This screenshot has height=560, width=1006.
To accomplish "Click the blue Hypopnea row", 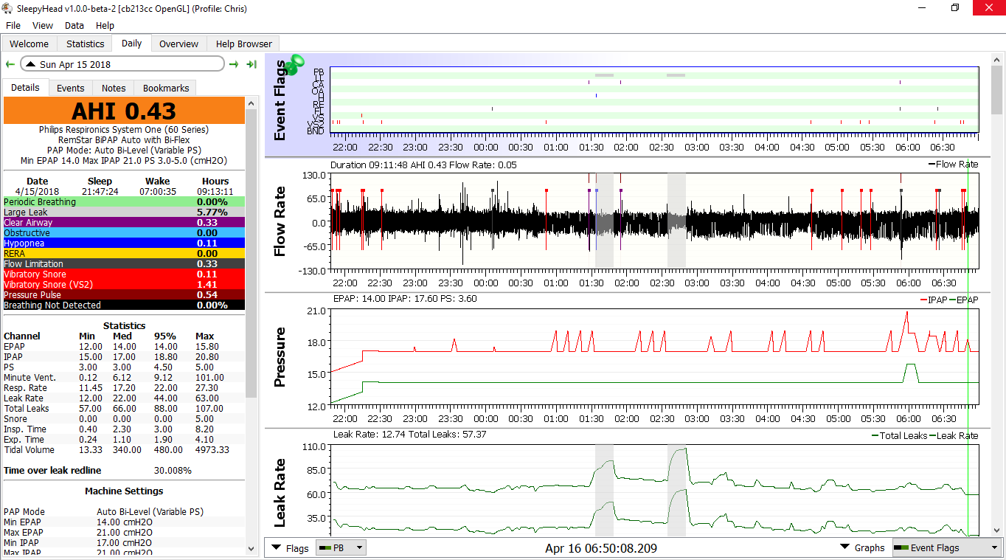I will [124, 243].
